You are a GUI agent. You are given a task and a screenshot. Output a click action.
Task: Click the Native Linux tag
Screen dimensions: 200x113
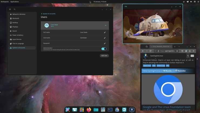pyautogui.click(x=147, y=65)
